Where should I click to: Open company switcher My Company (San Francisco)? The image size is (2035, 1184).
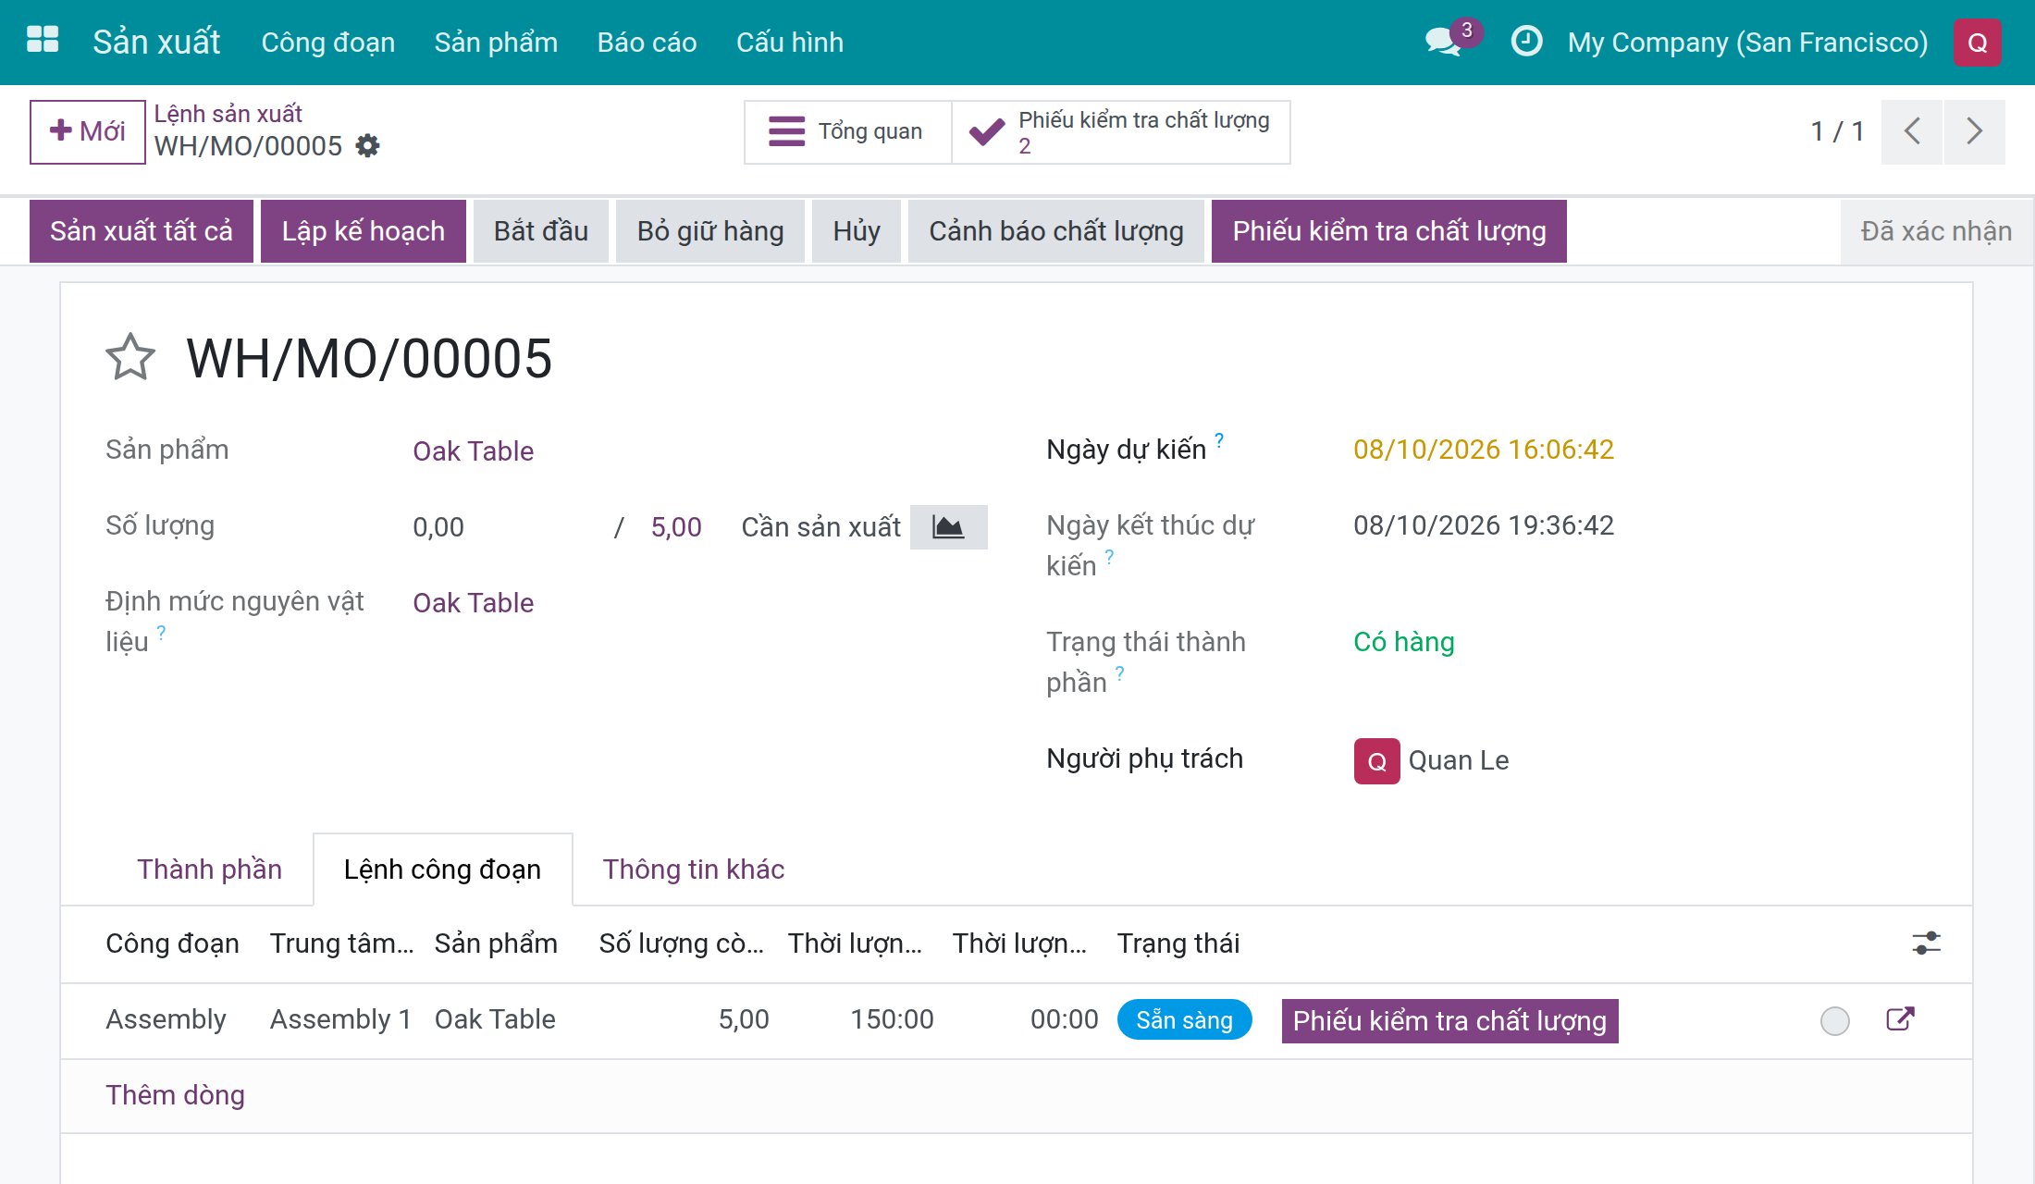[1747, 43]
